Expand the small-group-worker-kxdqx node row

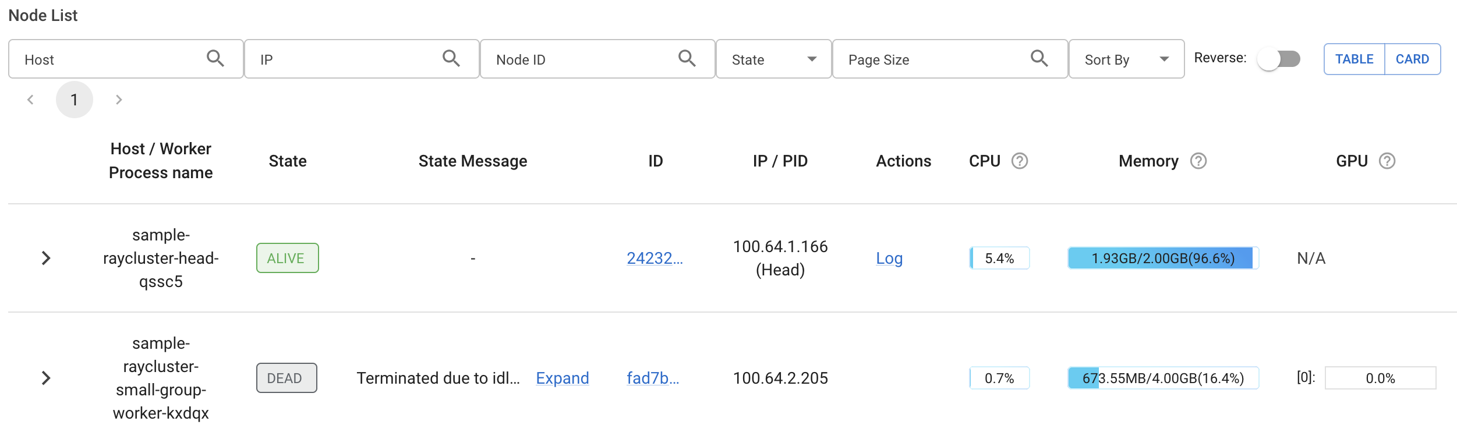[46, 378]
